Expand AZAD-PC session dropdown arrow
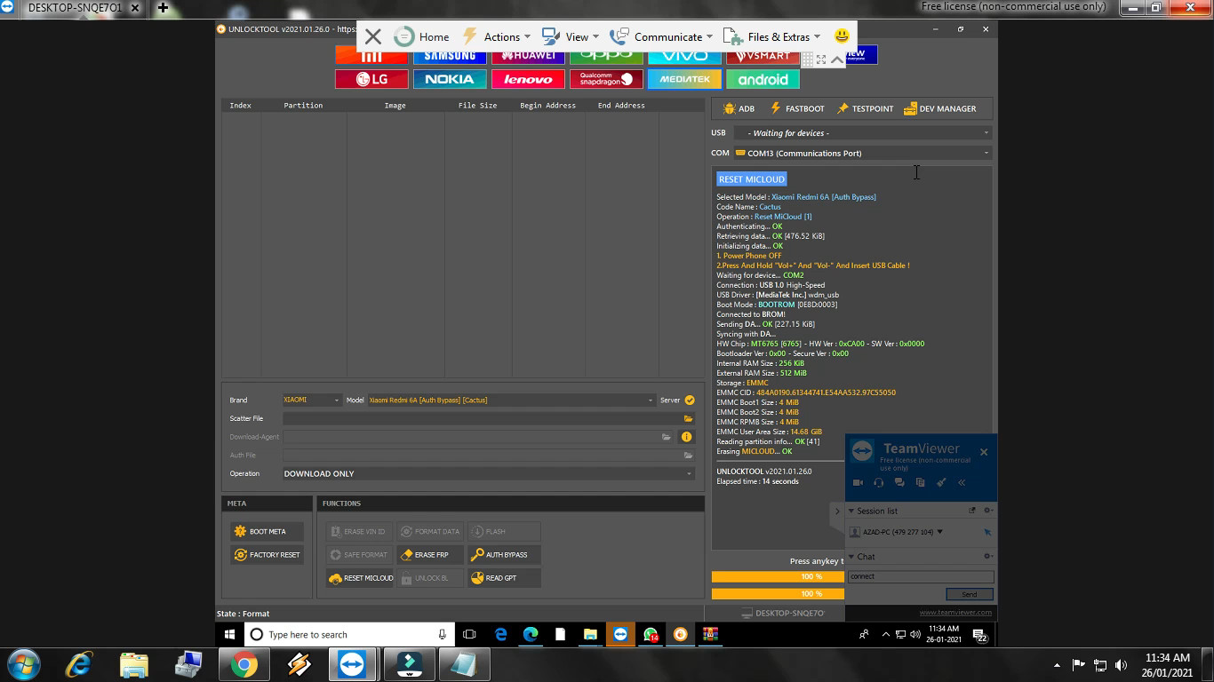 tap(939, 532)
